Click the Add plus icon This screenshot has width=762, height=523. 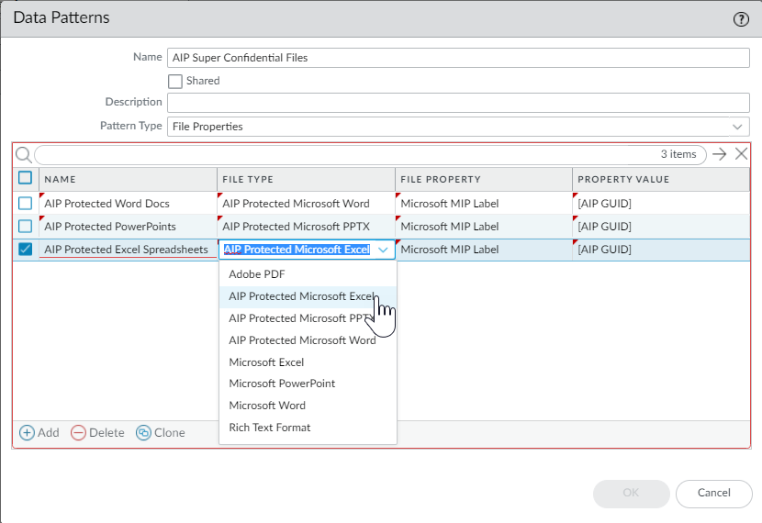[x=28, y=432]
